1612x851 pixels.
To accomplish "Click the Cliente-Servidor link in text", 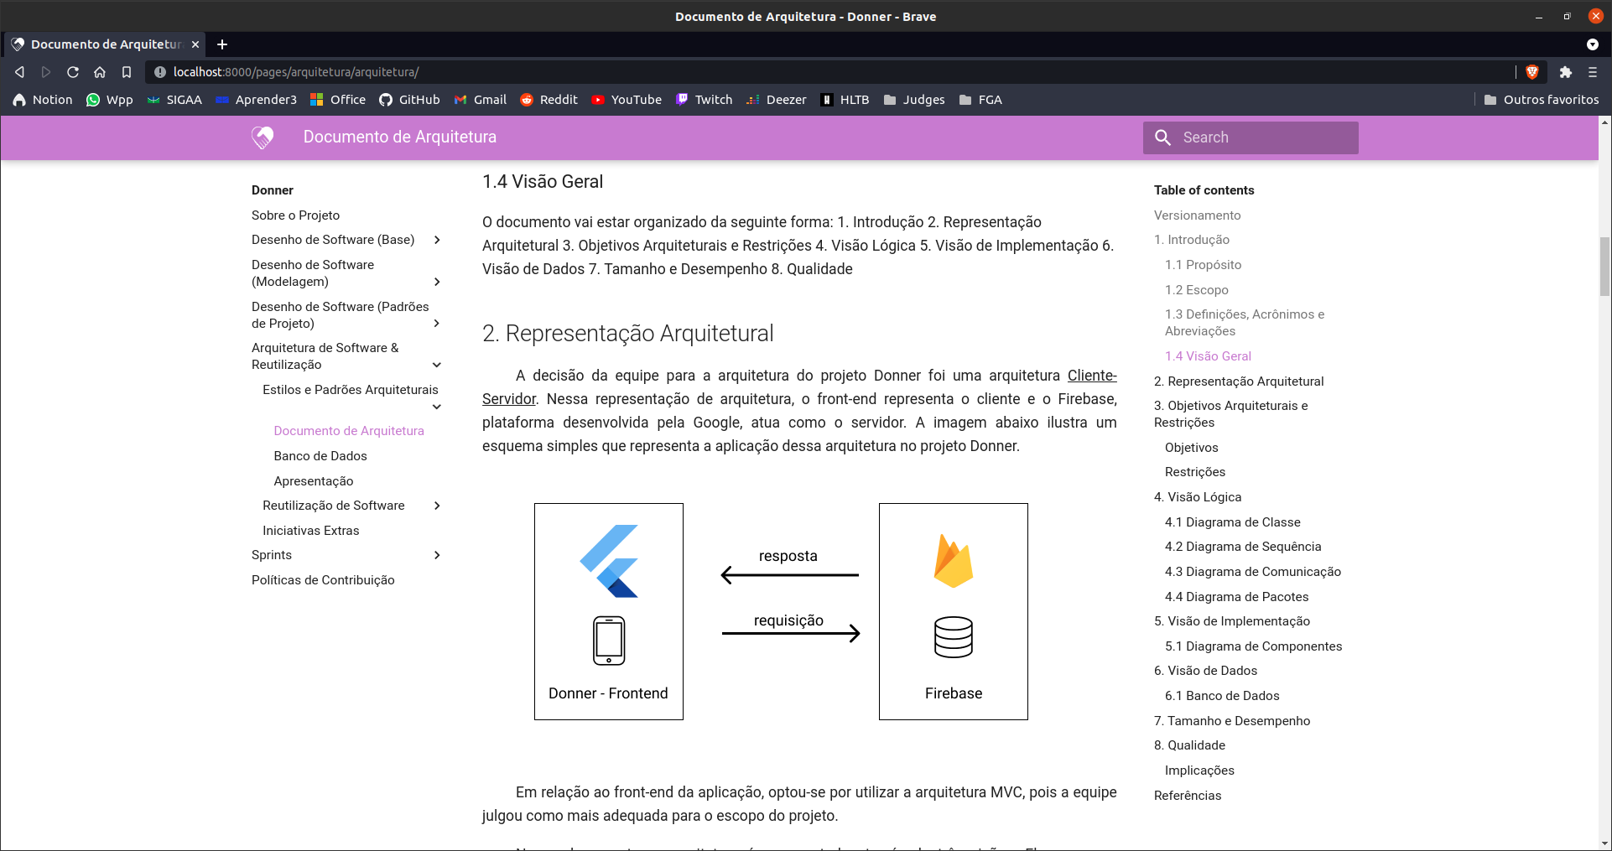I will pyautogui.click(x=1092, y=376).
